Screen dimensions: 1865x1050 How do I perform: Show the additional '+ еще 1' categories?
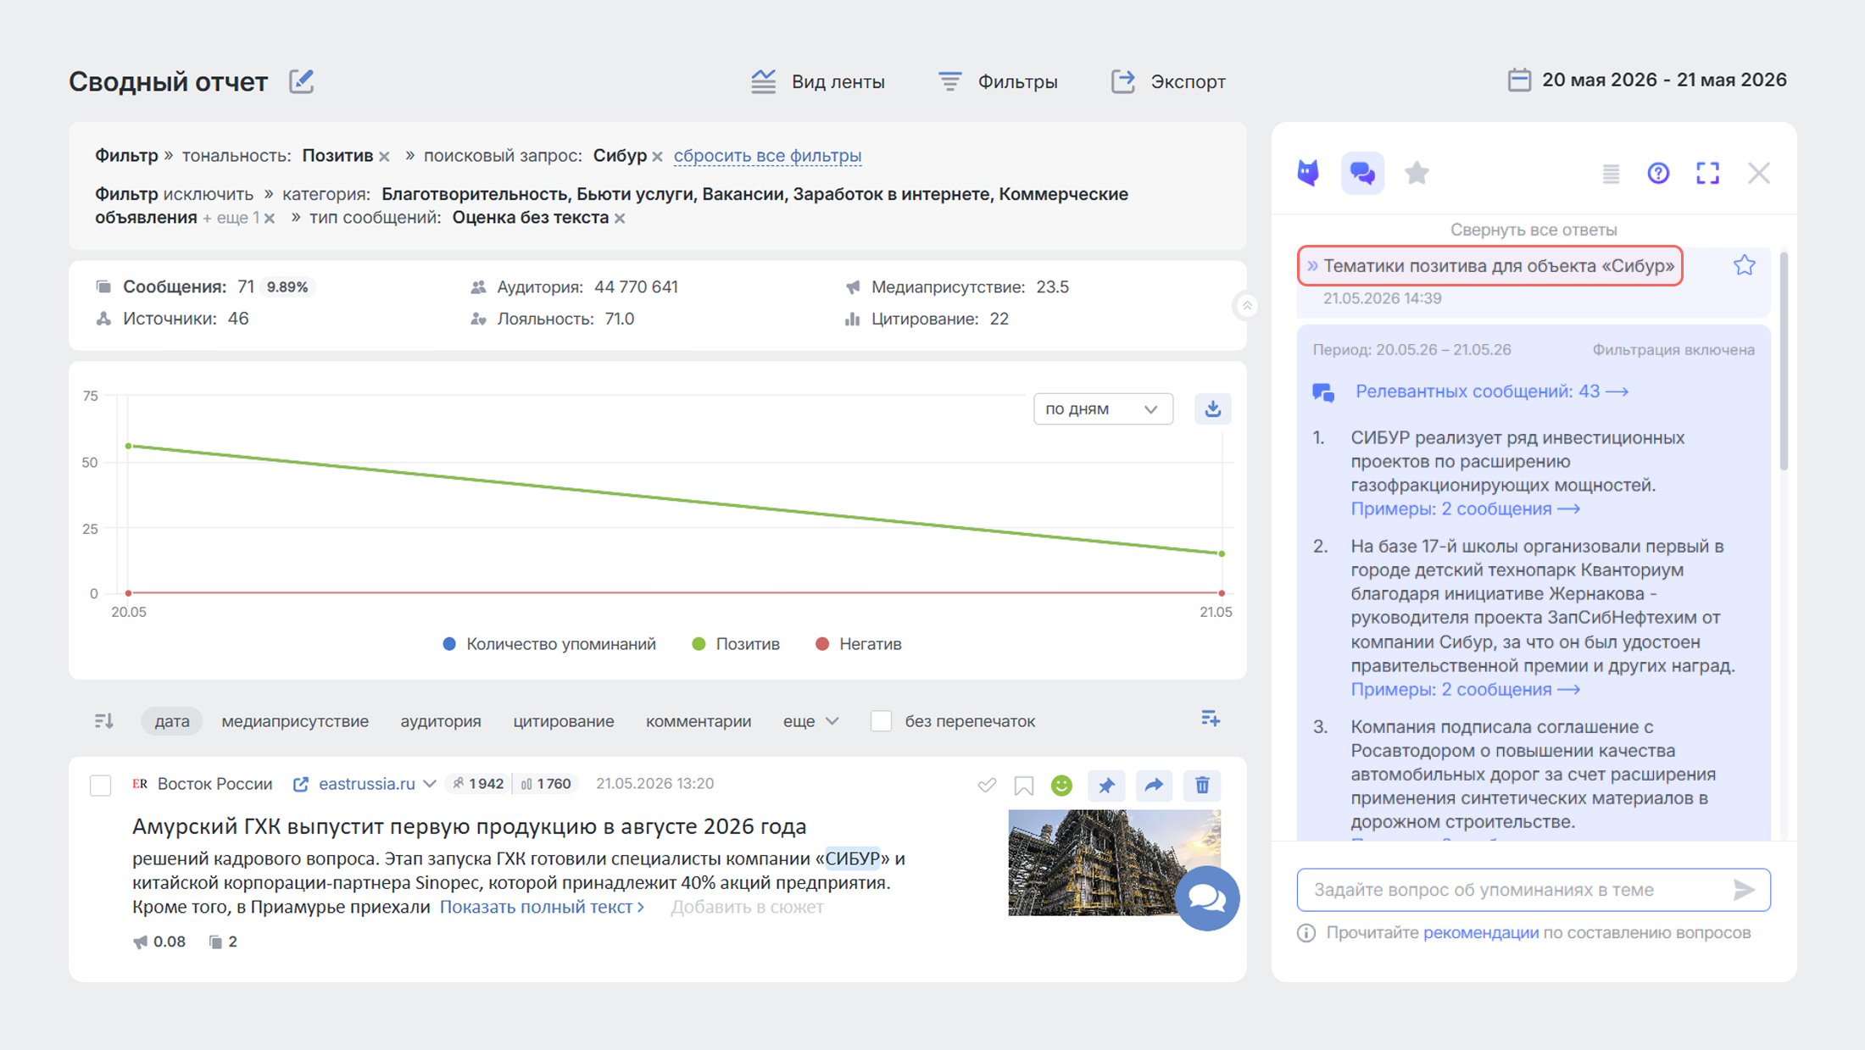(x=231, y=218)
